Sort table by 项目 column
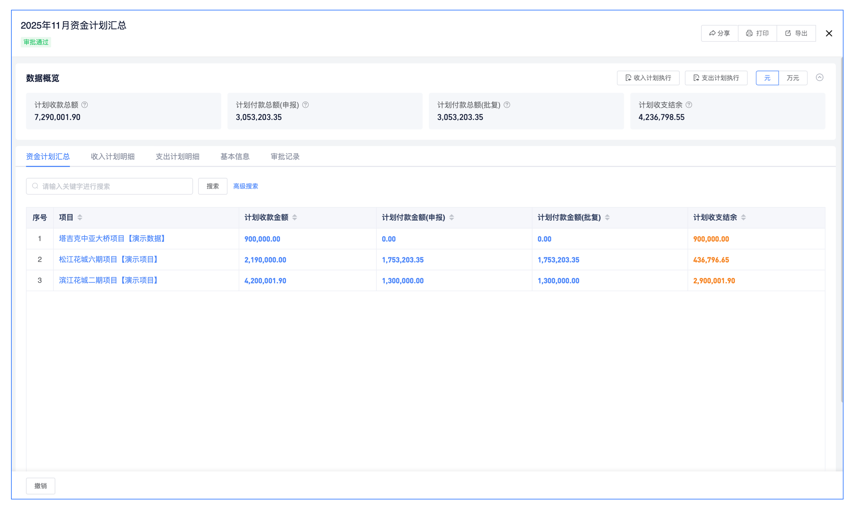The image size is (856, 513). pos(80,217)
